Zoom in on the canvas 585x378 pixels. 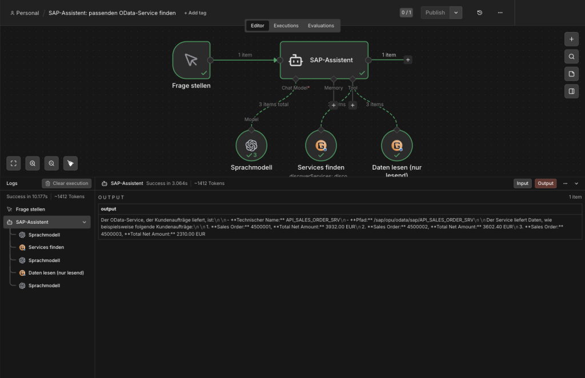[x=33, y=163]
